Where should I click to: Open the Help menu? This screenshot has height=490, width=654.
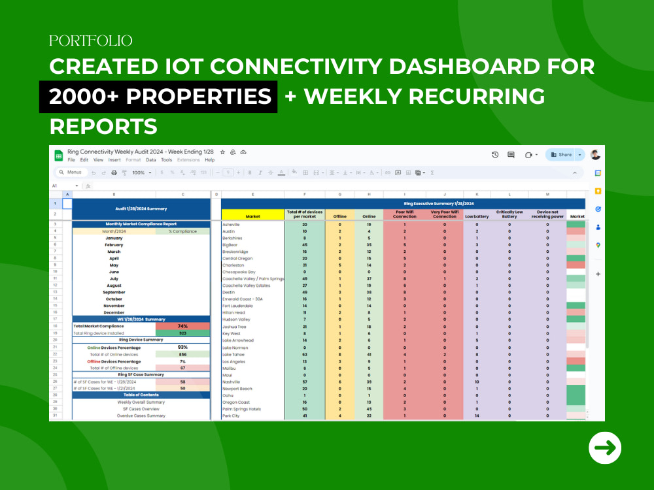click(x=210, y=160)
